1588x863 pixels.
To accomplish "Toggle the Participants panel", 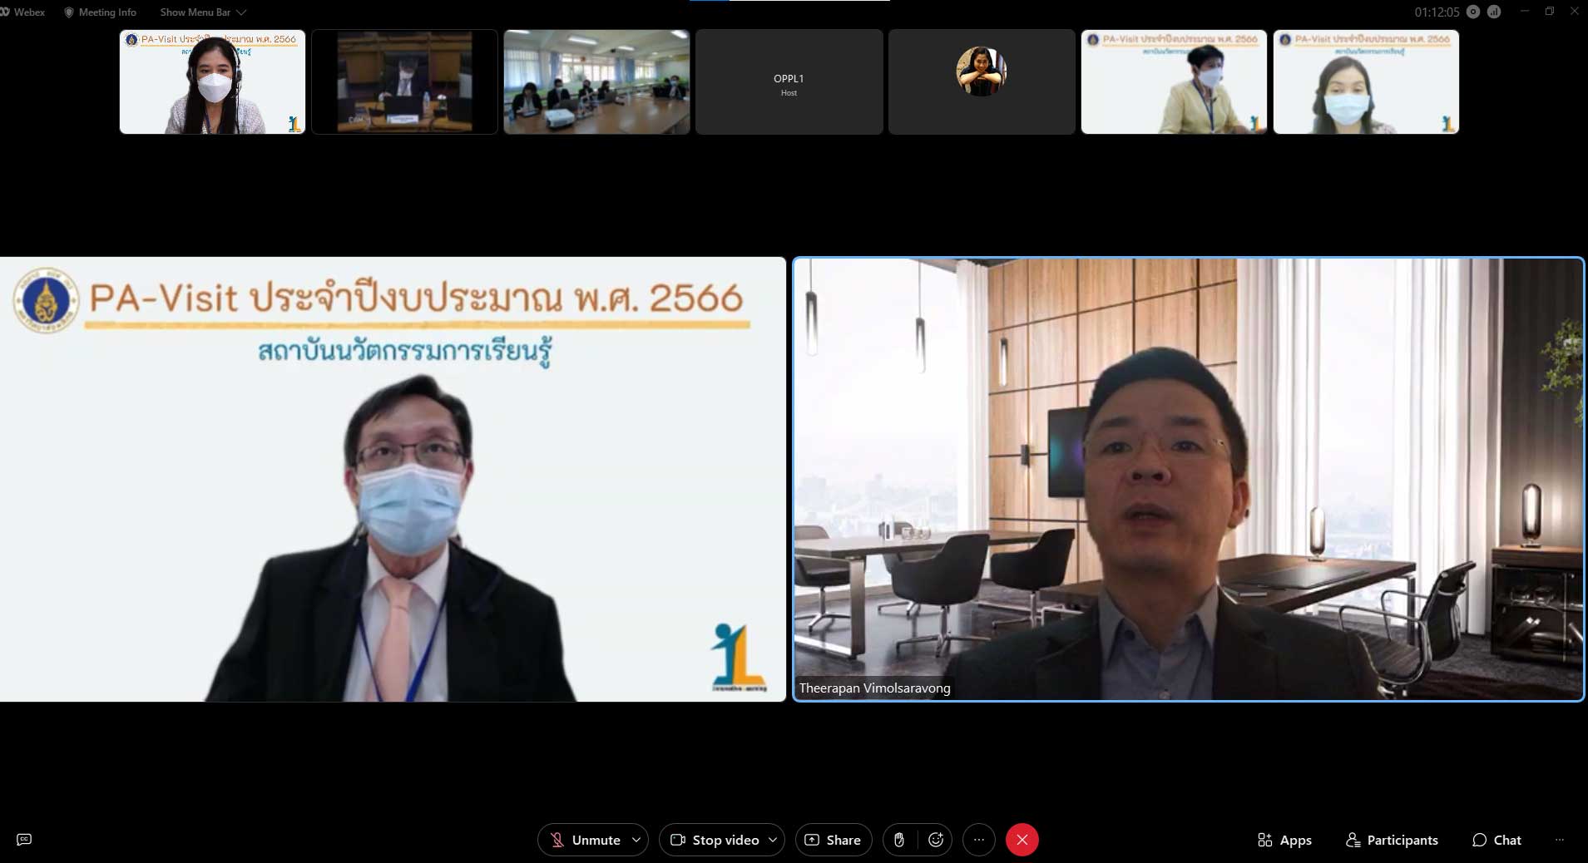I will (1392, 840).
